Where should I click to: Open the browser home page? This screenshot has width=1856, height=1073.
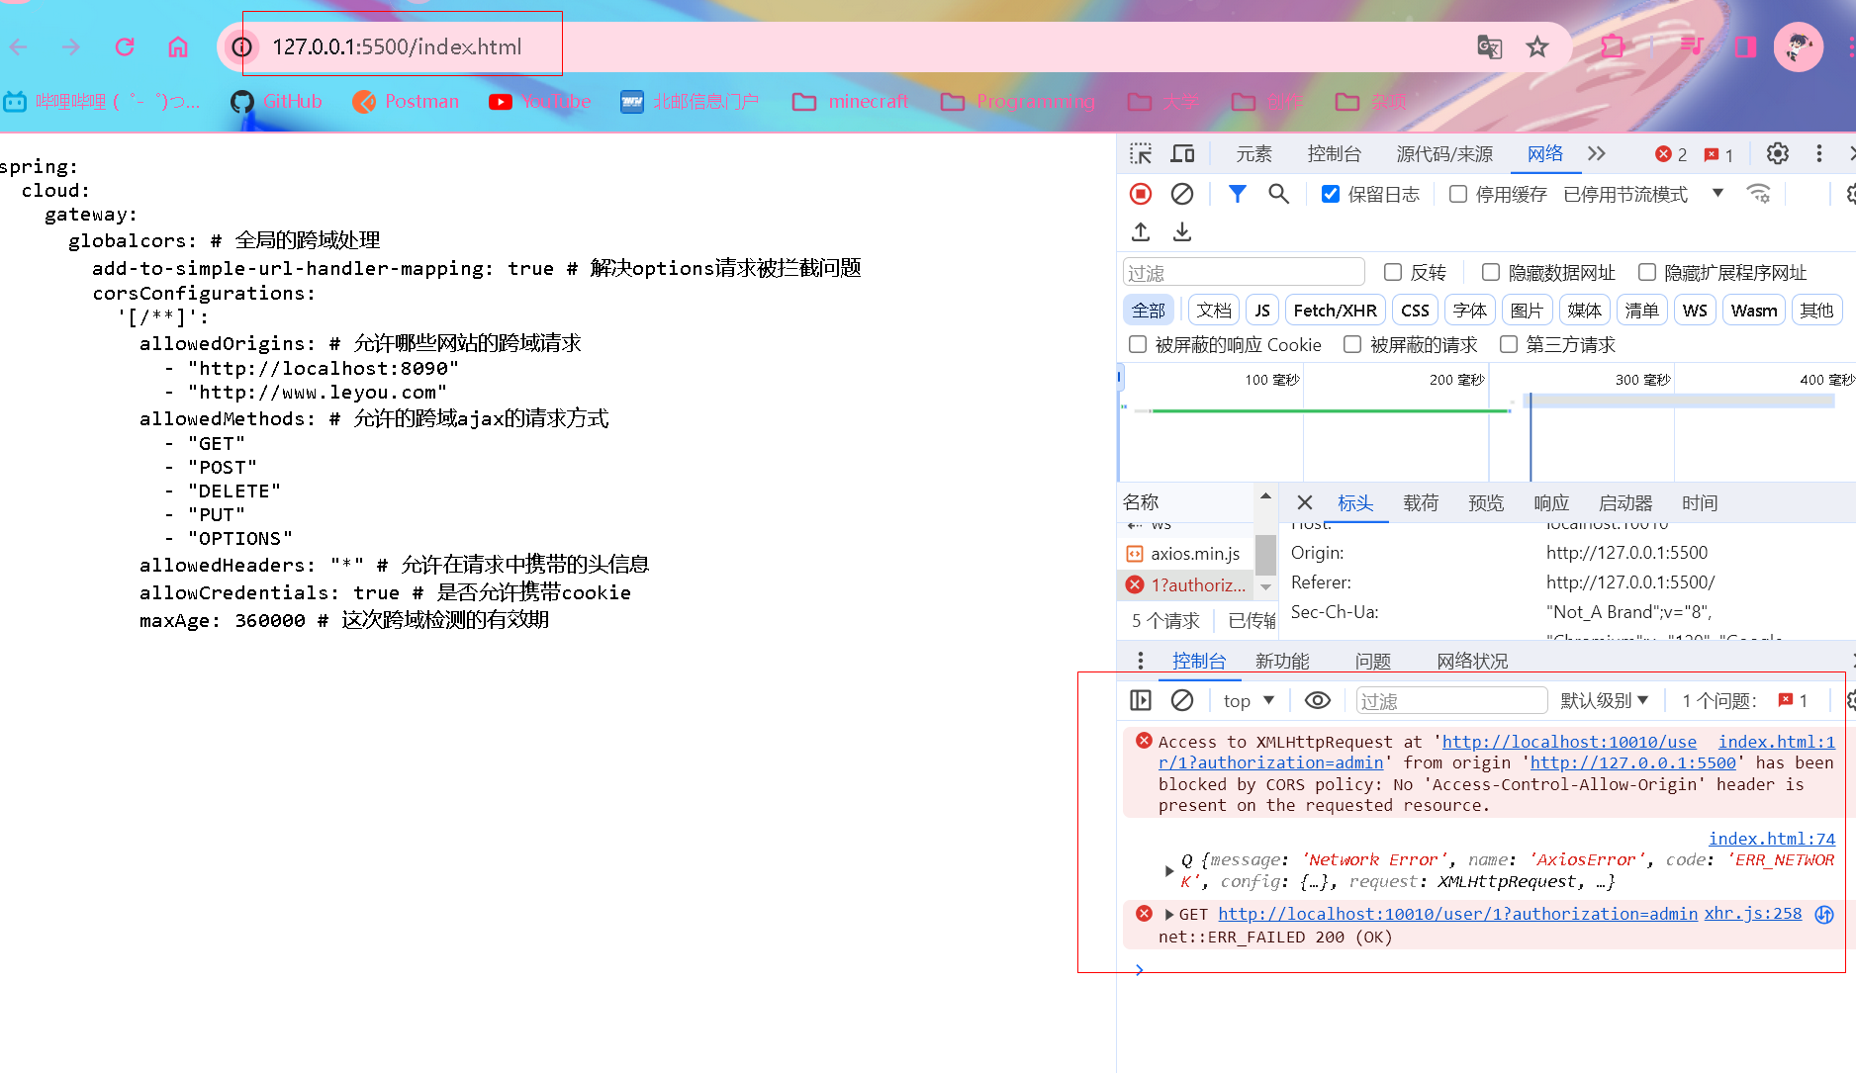pos(178,46)
